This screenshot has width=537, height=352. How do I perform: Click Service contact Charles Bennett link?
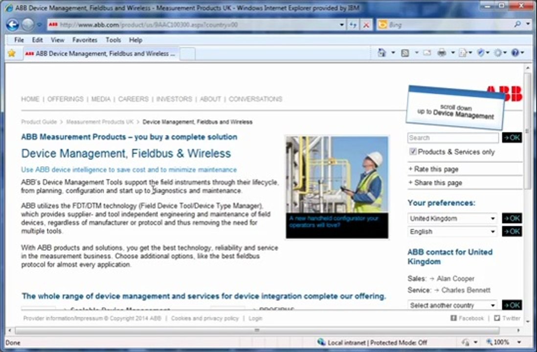point(466,290)
